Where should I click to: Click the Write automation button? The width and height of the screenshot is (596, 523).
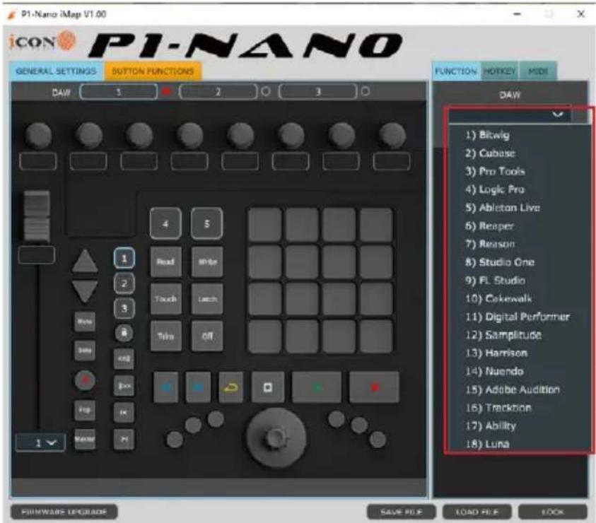click(x=207, y=261)
